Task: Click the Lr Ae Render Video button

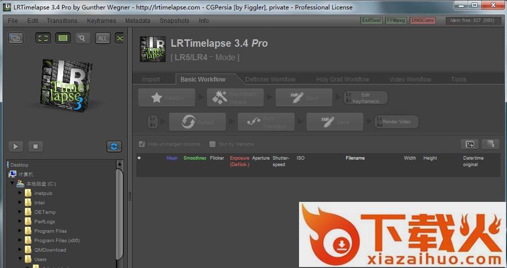Action: (x=396, y=122)
